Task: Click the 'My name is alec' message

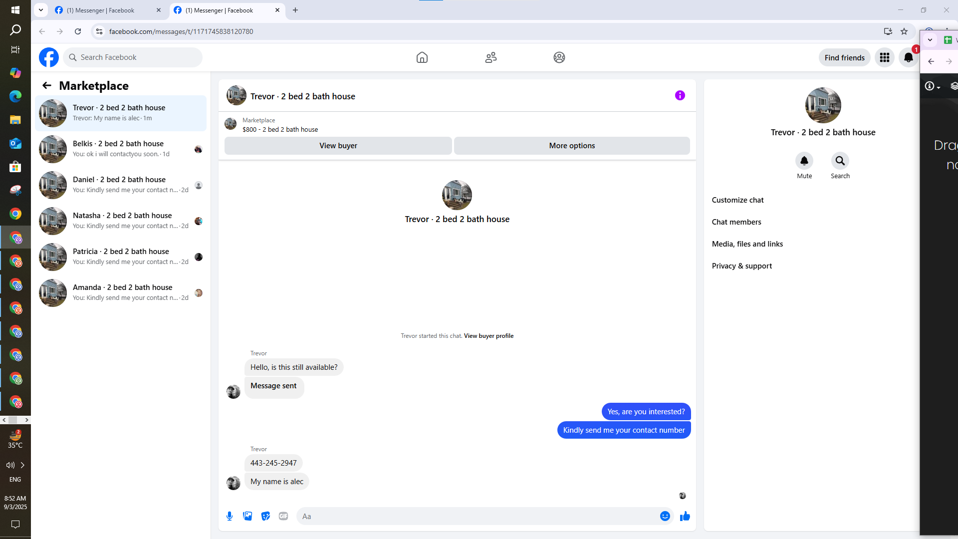Action: point(277,482)
